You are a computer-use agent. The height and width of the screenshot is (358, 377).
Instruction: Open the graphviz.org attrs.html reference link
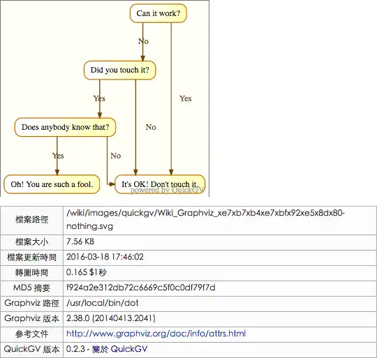[156, 334]
